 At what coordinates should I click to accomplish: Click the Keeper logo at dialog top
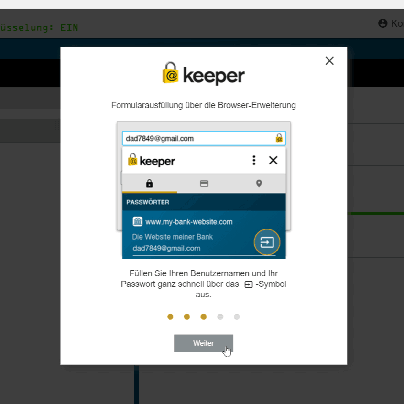[203, 74]
